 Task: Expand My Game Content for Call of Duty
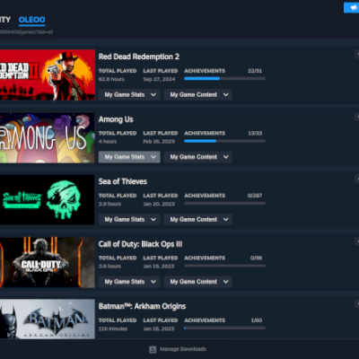[x=198, y=282]
